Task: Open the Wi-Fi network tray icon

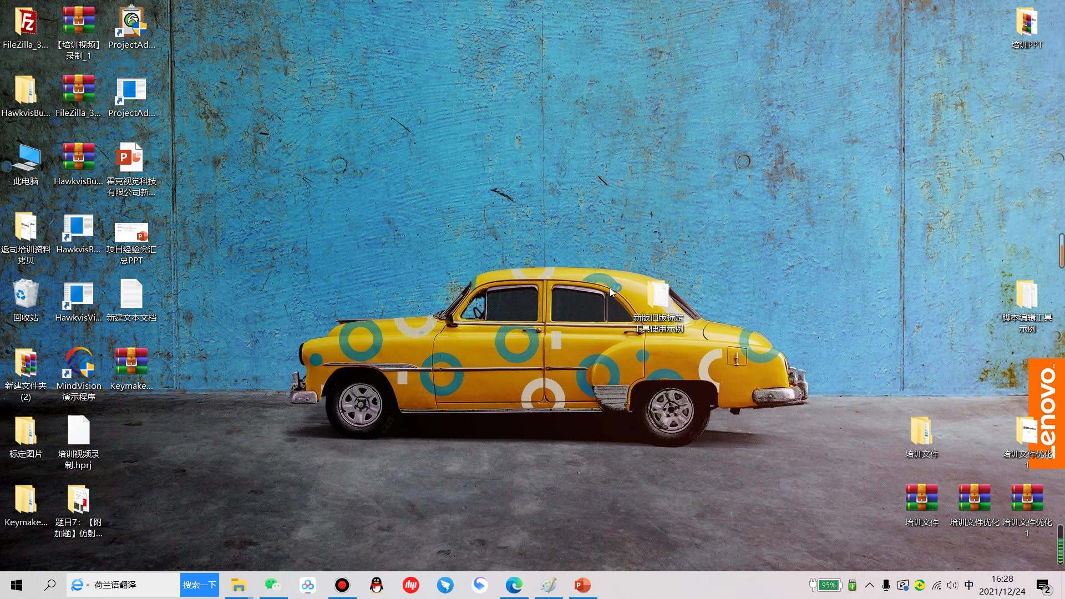Action: click(x=936, y=585)
